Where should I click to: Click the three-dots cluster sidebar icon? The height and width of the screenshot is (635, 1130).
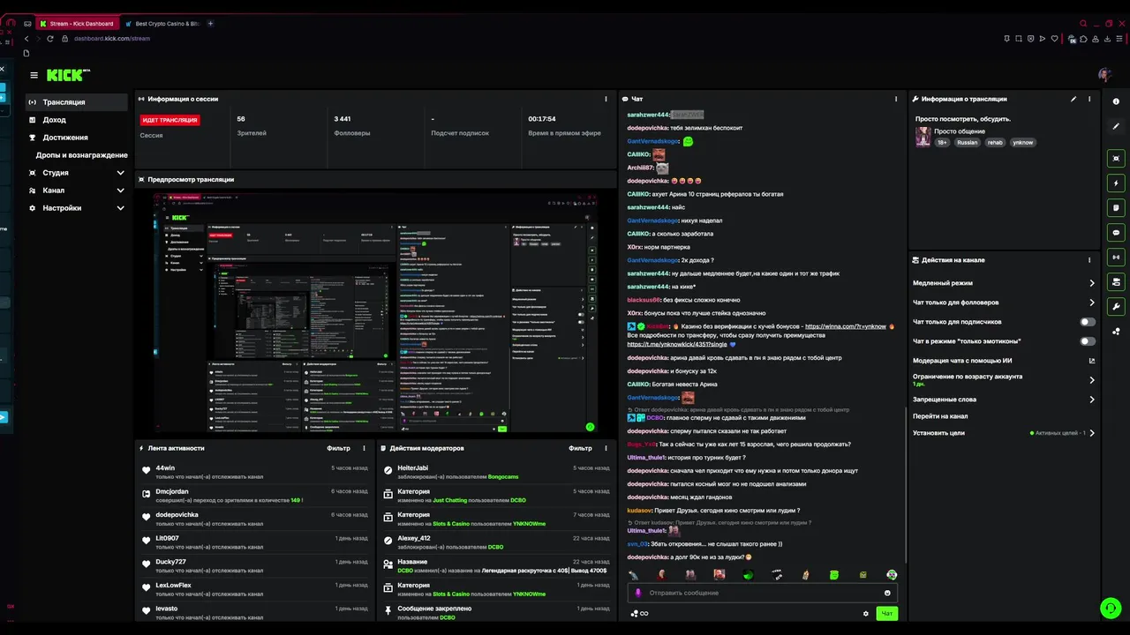(1116, 332)
